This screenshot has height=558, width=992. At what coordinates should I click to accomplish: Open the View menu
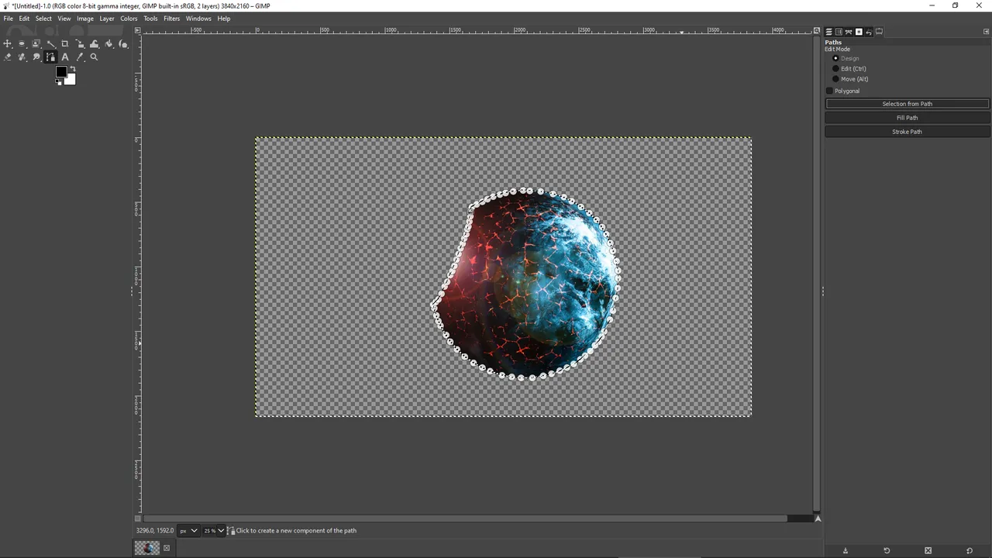64,19
